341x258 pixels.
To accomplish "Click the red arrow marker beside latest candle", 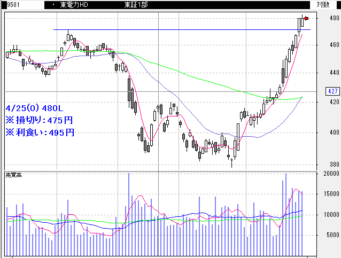I will tap(306, 19).
